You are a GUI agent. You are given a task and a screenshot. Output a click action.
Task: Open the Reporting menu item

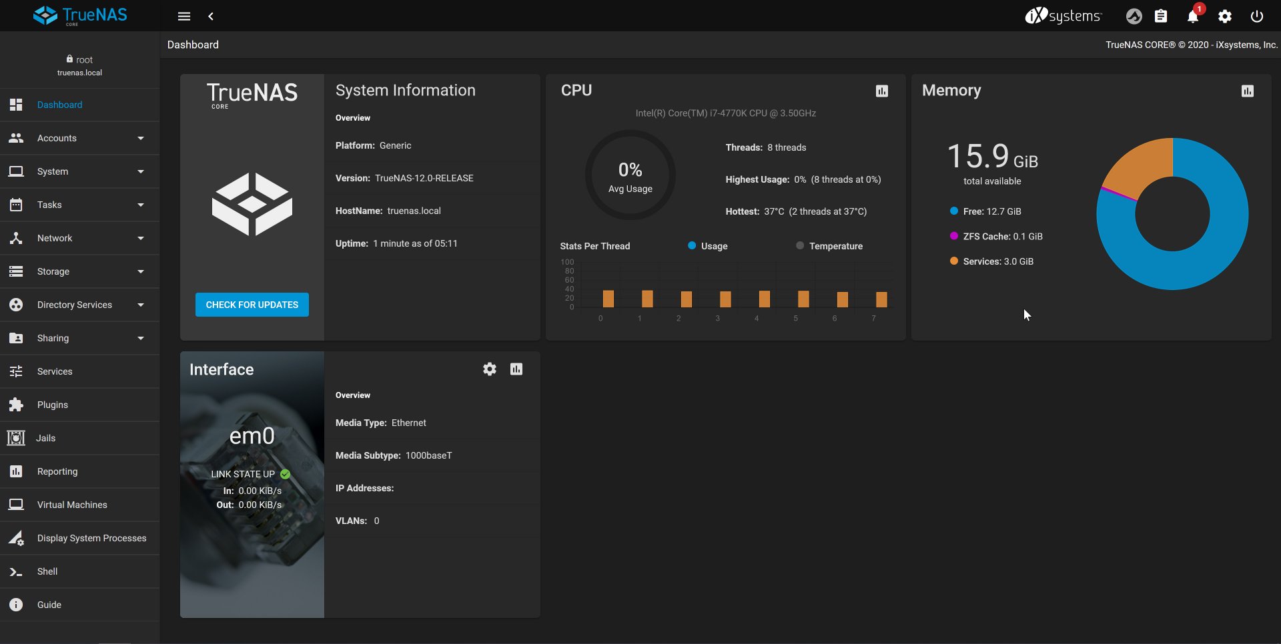click(80, 471)
